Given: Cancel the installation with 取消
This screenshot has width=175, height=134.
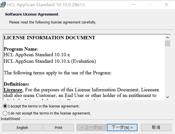Looking at the screenshot, I should 156,127.
